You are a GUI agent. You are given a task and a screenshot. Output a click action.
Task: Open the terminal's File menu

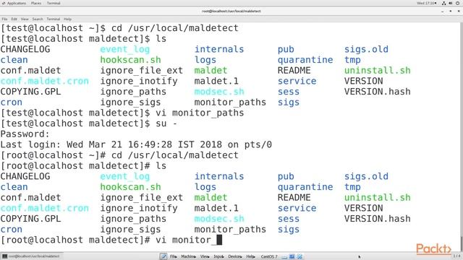4,19
